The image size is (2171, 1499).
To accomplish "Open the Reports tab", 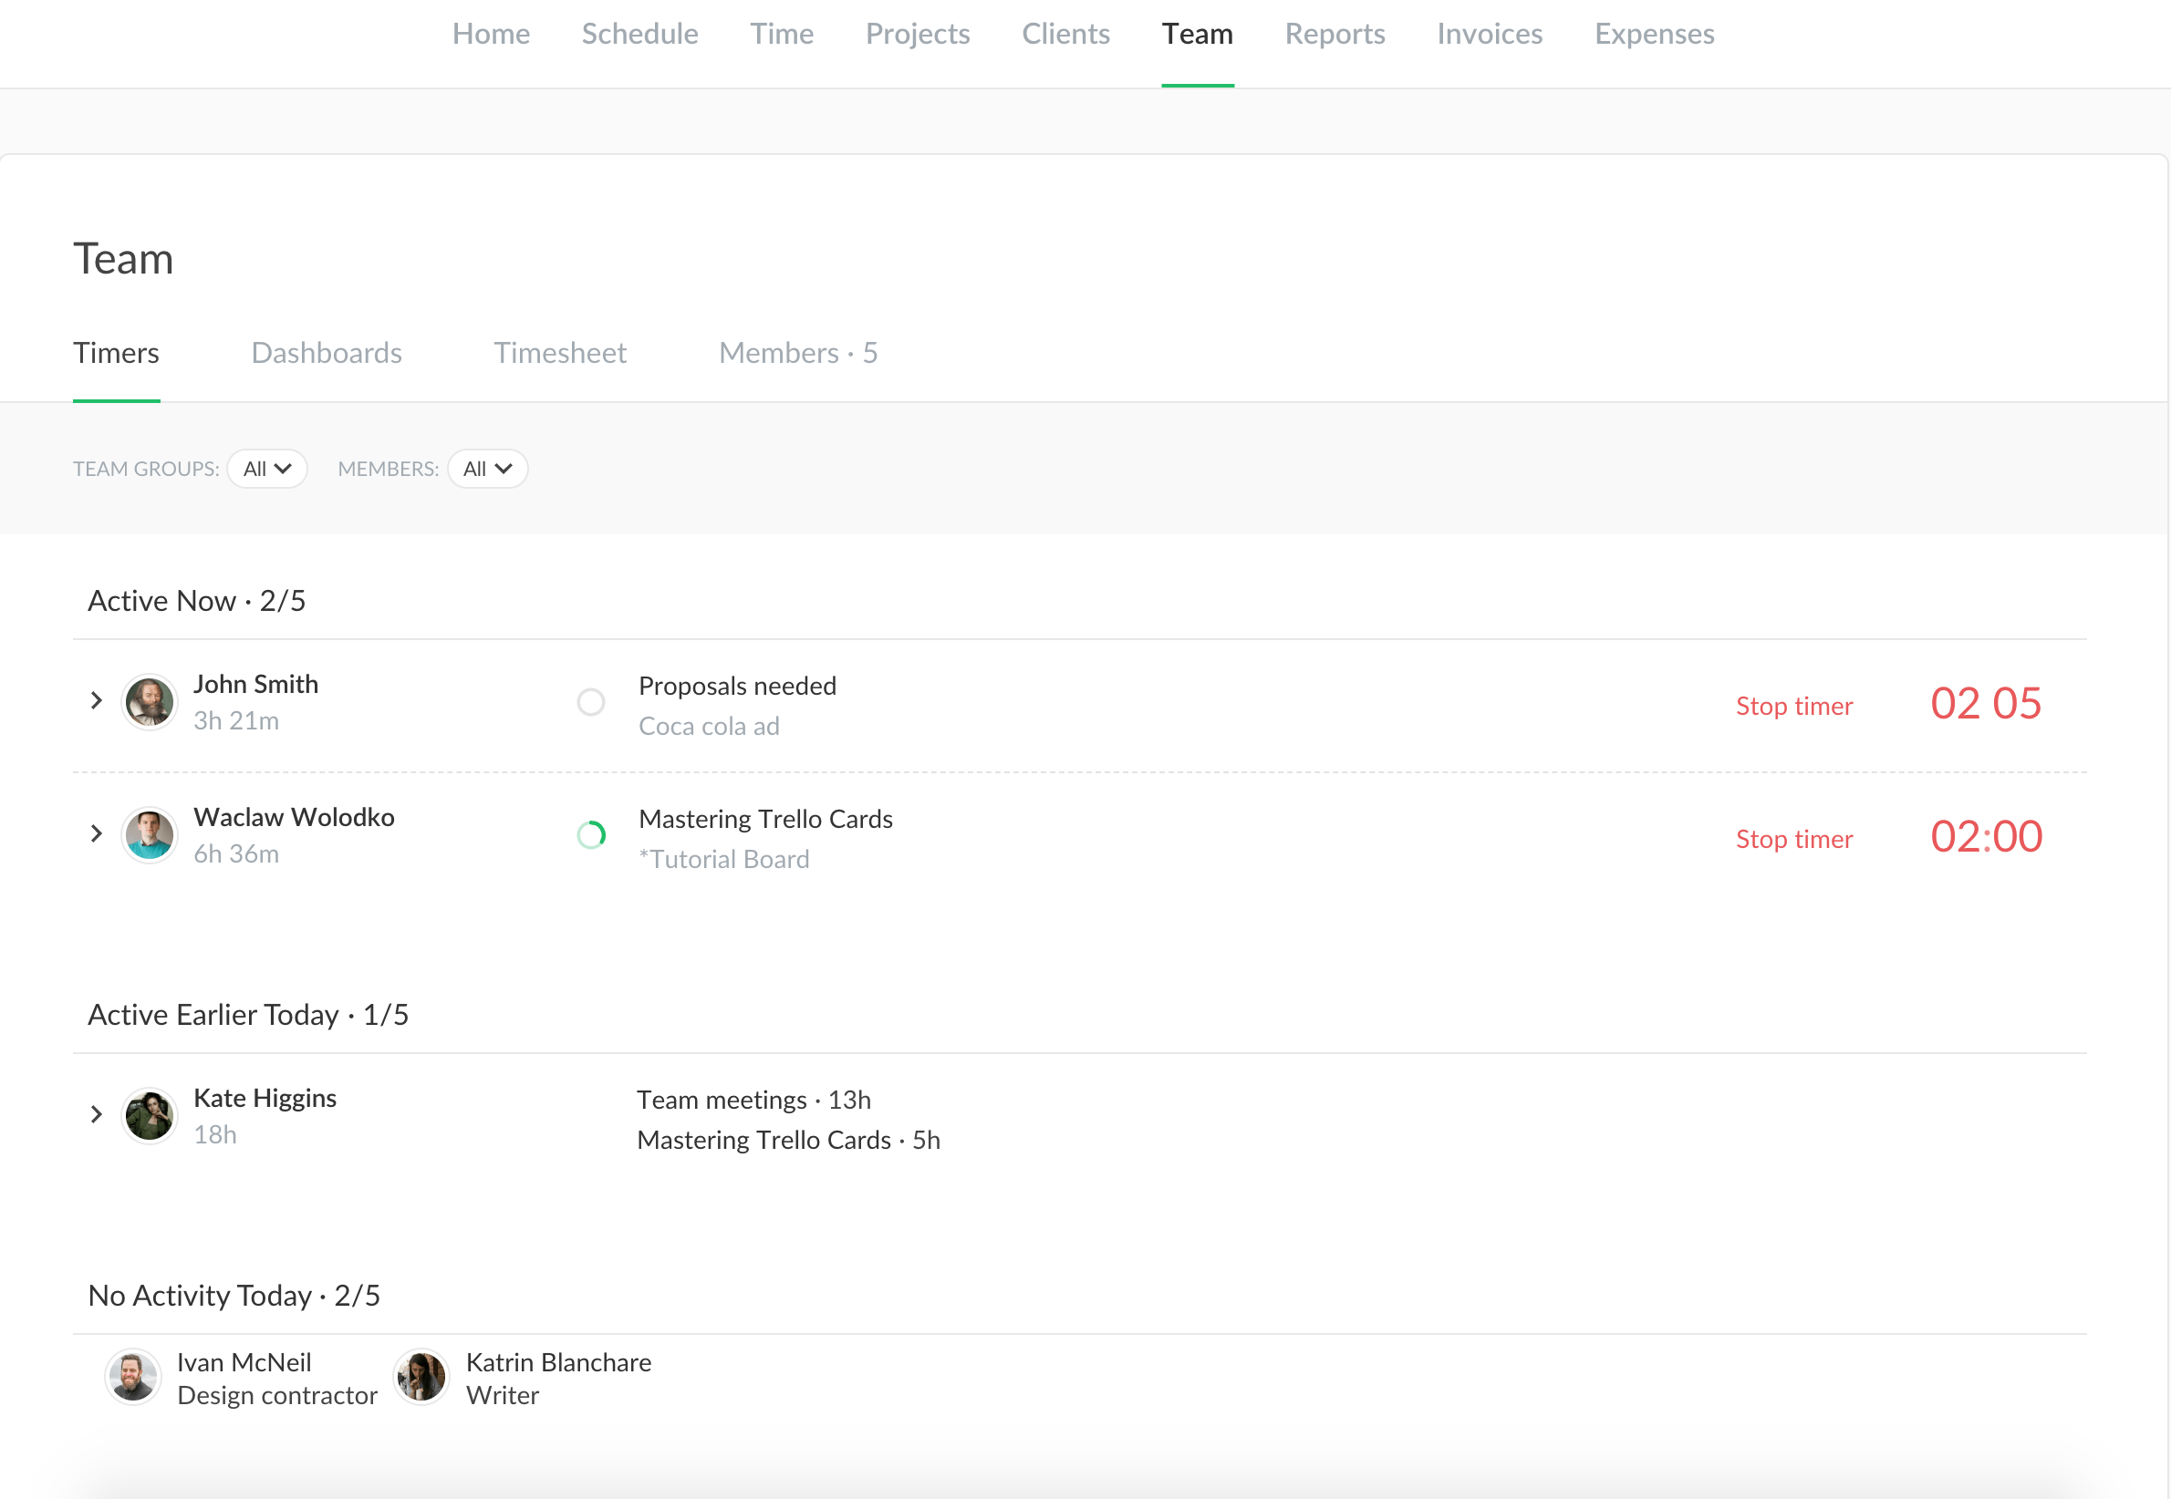I will [x=1334, y=34].
